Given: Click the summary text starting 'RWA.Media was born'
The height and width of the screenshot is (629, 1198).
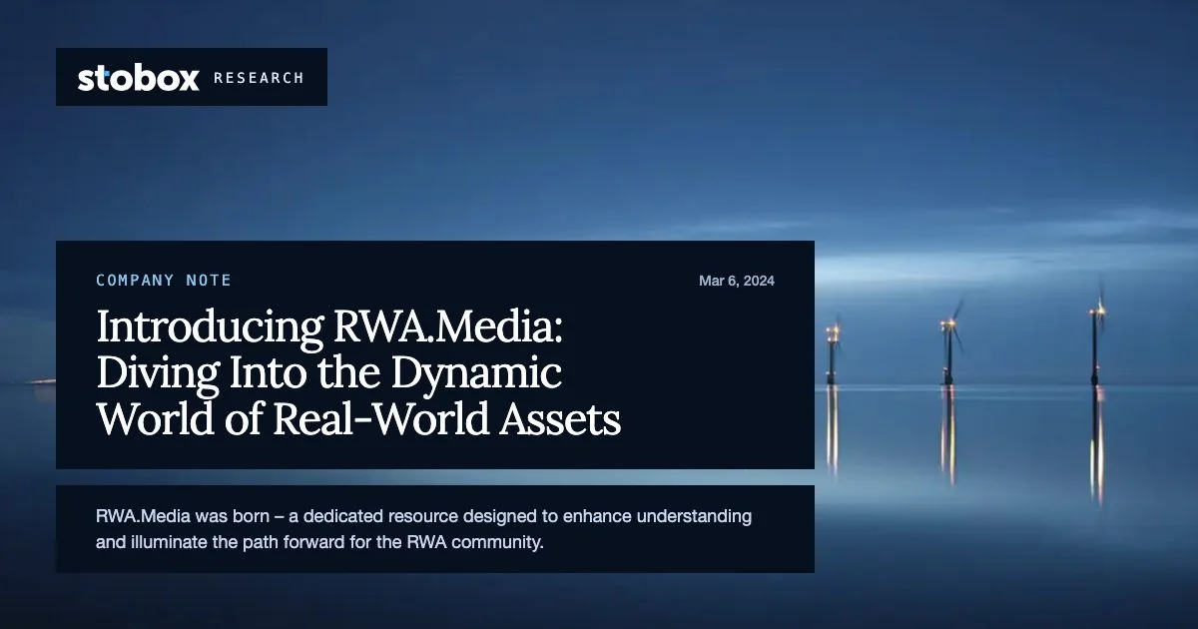Looking at the screenshot, I should (424, 530).
